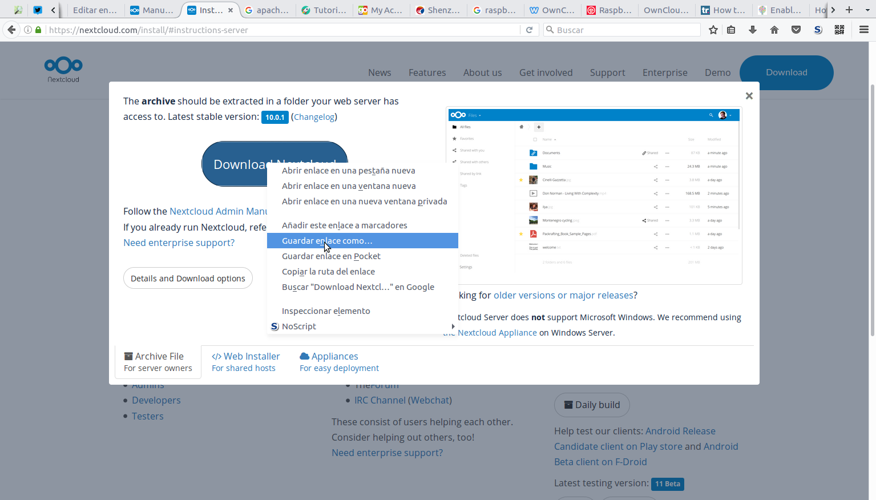The width and height of the screenshot is (876, 500).
Task: Click the Buscar search field
Action: [622, 30]
